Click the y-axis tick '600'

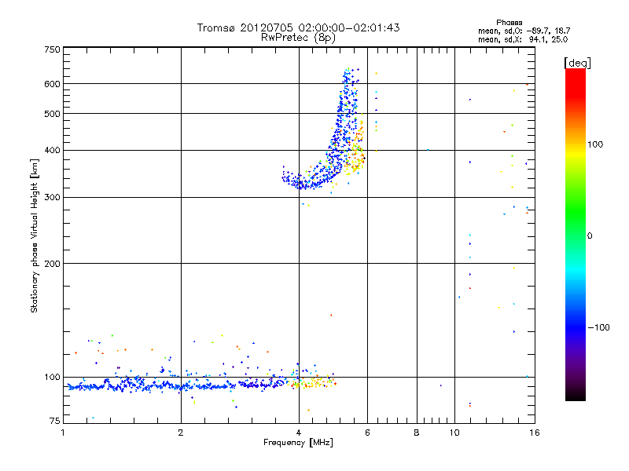(x=52, y=84)
